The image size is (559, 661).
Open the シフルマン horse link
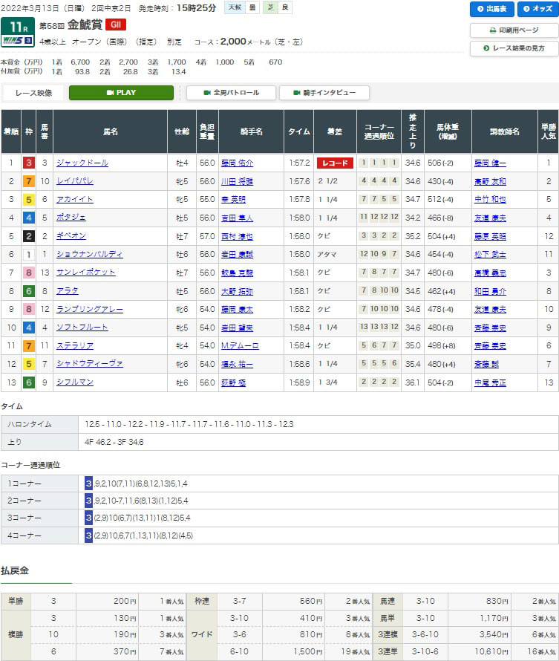75,382
